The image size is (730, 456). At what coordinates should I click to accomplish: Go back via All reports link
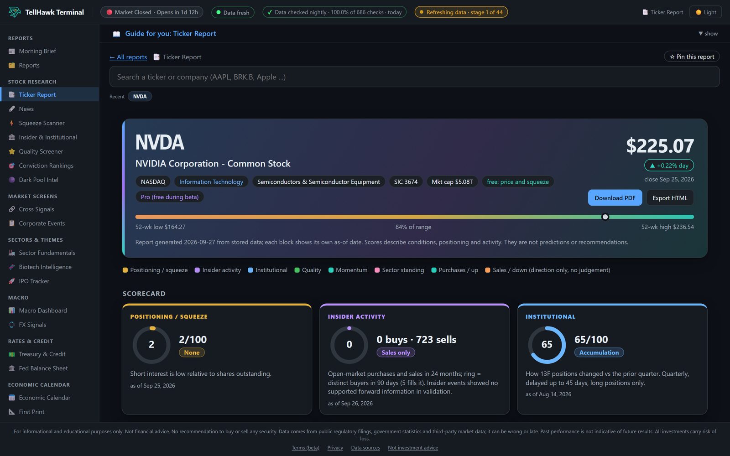pos(128,57)
